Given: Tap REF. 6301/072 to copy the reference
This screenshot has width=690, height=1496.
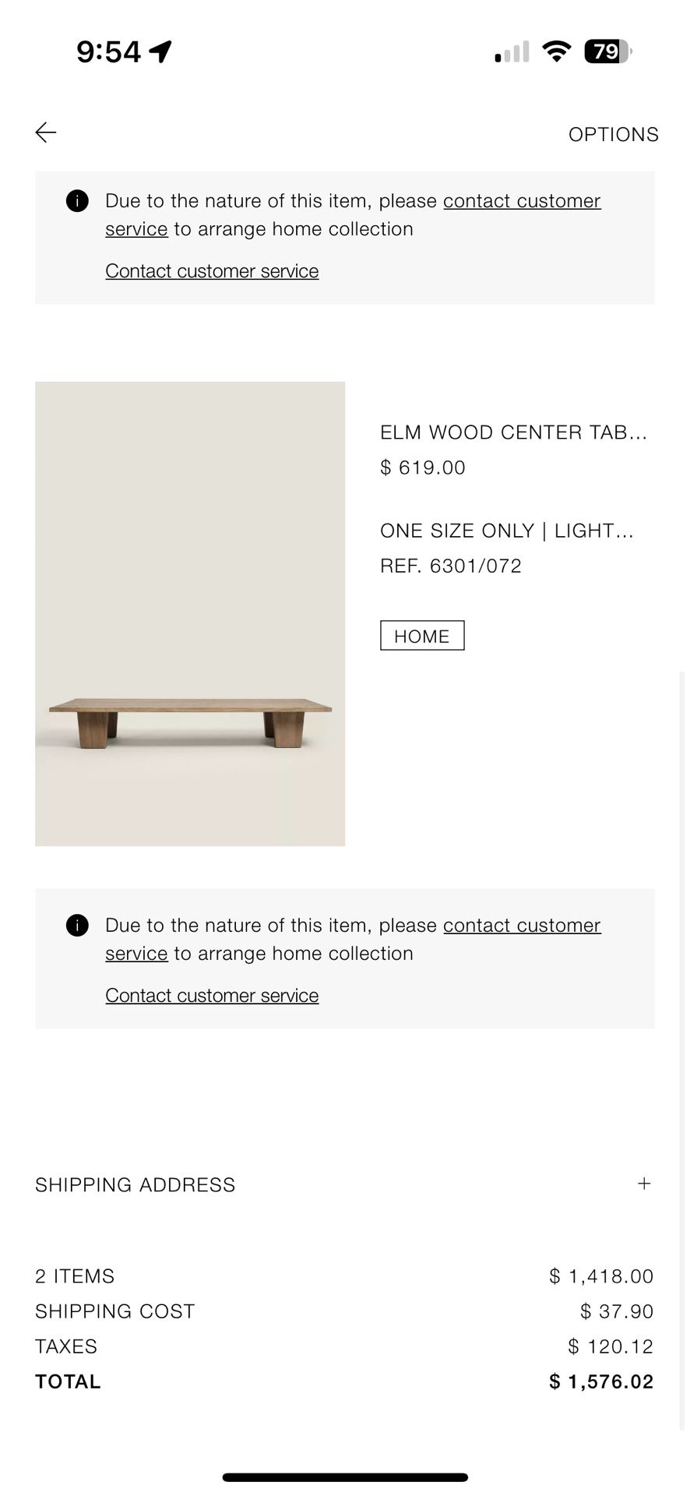Looking at the screenshot, I should point(450,565).
